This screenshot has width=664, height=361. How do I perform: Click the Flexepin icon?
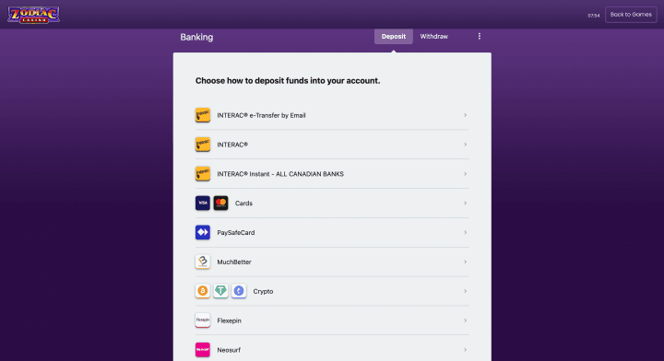(202, 320)
